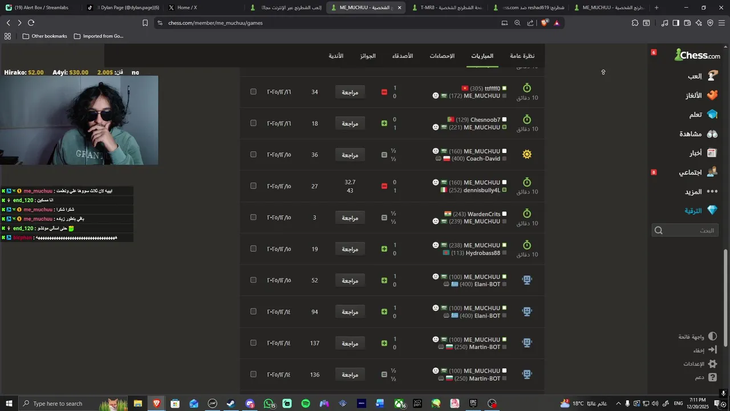The width and height of the screenshot is (730, 411).
Task: Open Spotify from the Windows taskbar
Action: pyautogui.click(x=306, y=404)
